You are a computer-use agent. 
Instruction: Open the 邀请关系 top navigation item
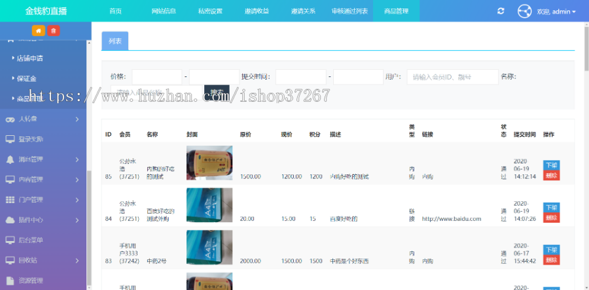tap(304, 11)
